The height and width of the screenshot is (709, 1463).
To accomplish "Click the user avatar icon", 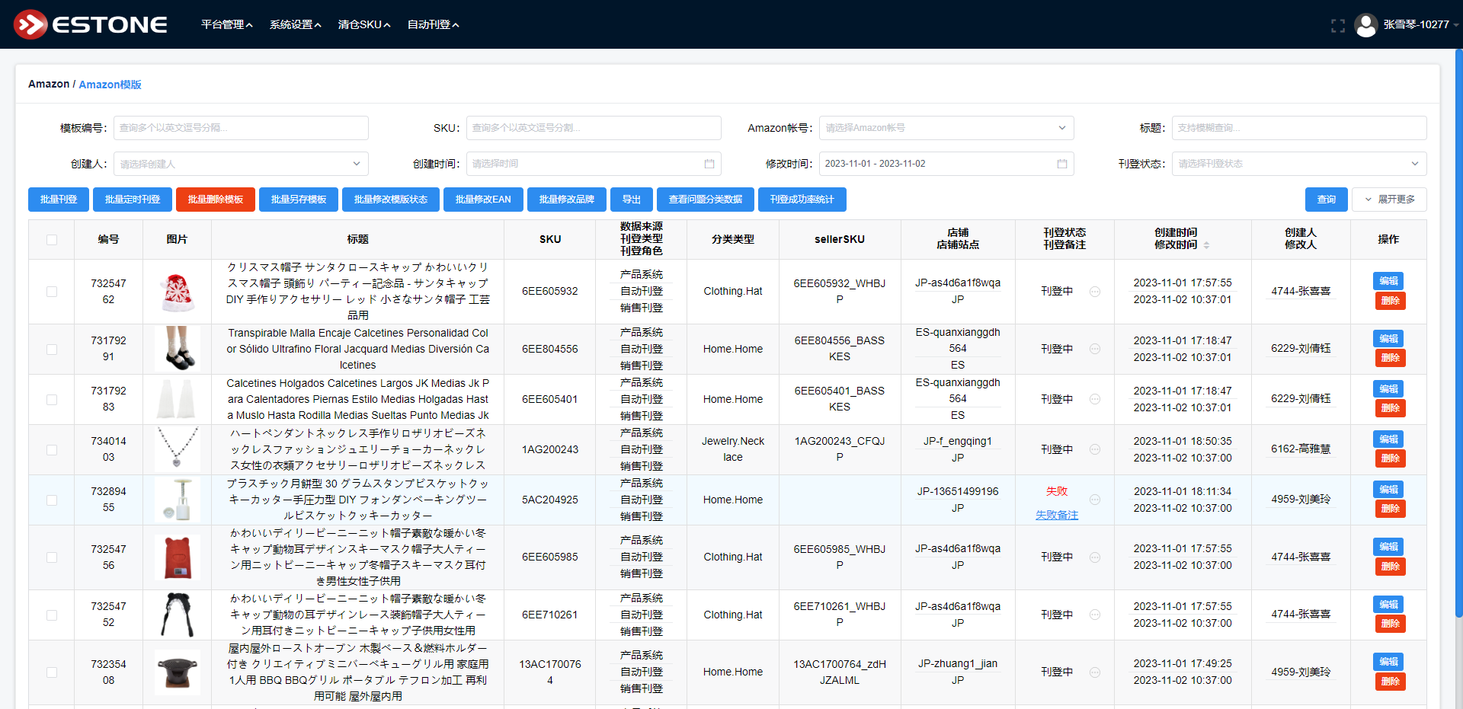I will coord(1365,25).
